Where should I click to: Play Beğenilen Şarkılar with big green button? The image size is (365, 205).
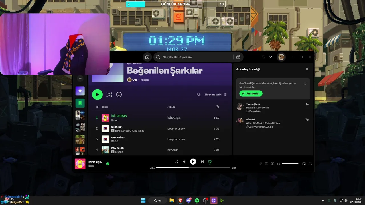click(97, 95)
